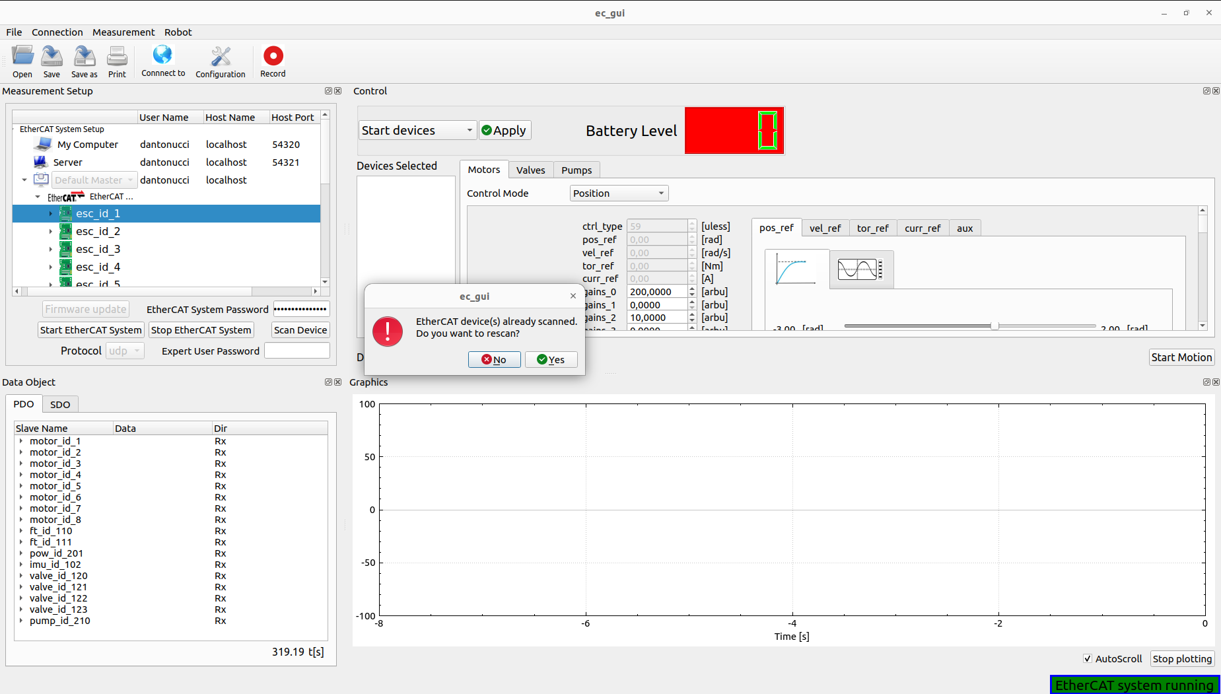Click the red warning dialog icon
Screen dimensions: 1221x694
coord(388,331)
